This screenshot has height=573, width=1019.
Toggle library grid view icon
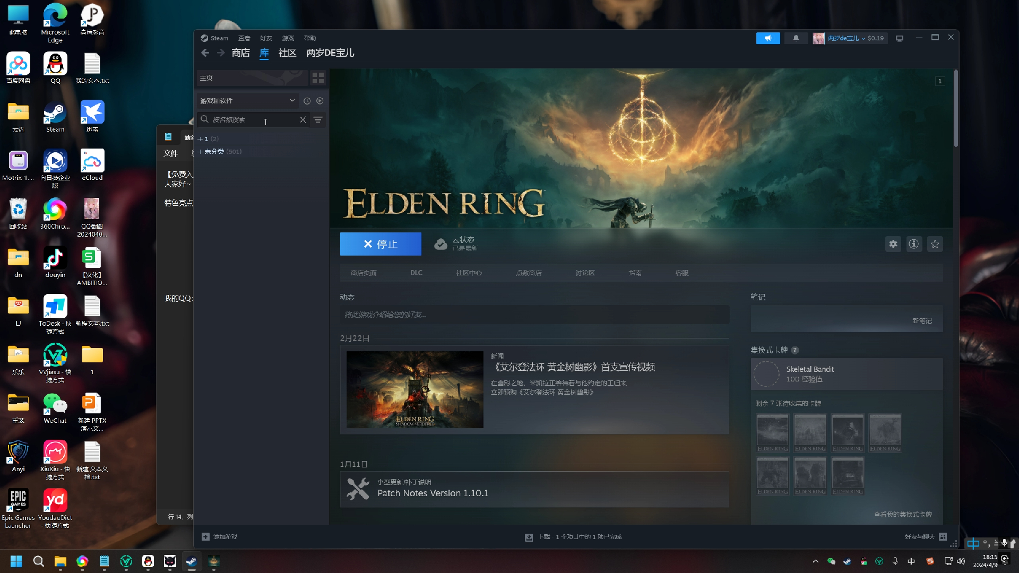[318, 78]
